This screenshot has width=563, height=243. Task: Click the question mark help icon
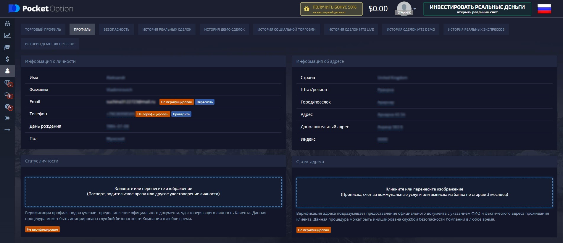click(8, 106)
